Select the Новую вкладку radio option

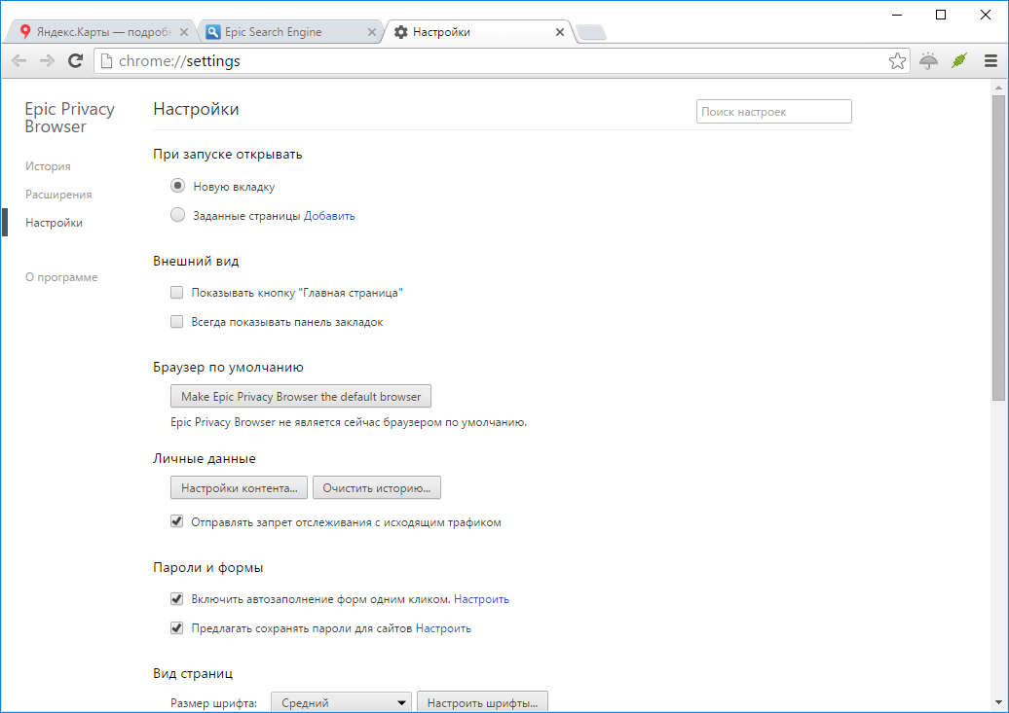click(177, 186)
